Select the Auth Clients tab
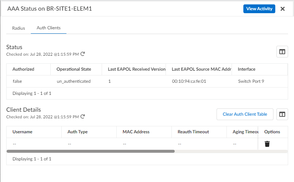The image size is (294, 182). click(x=48, y=28)
